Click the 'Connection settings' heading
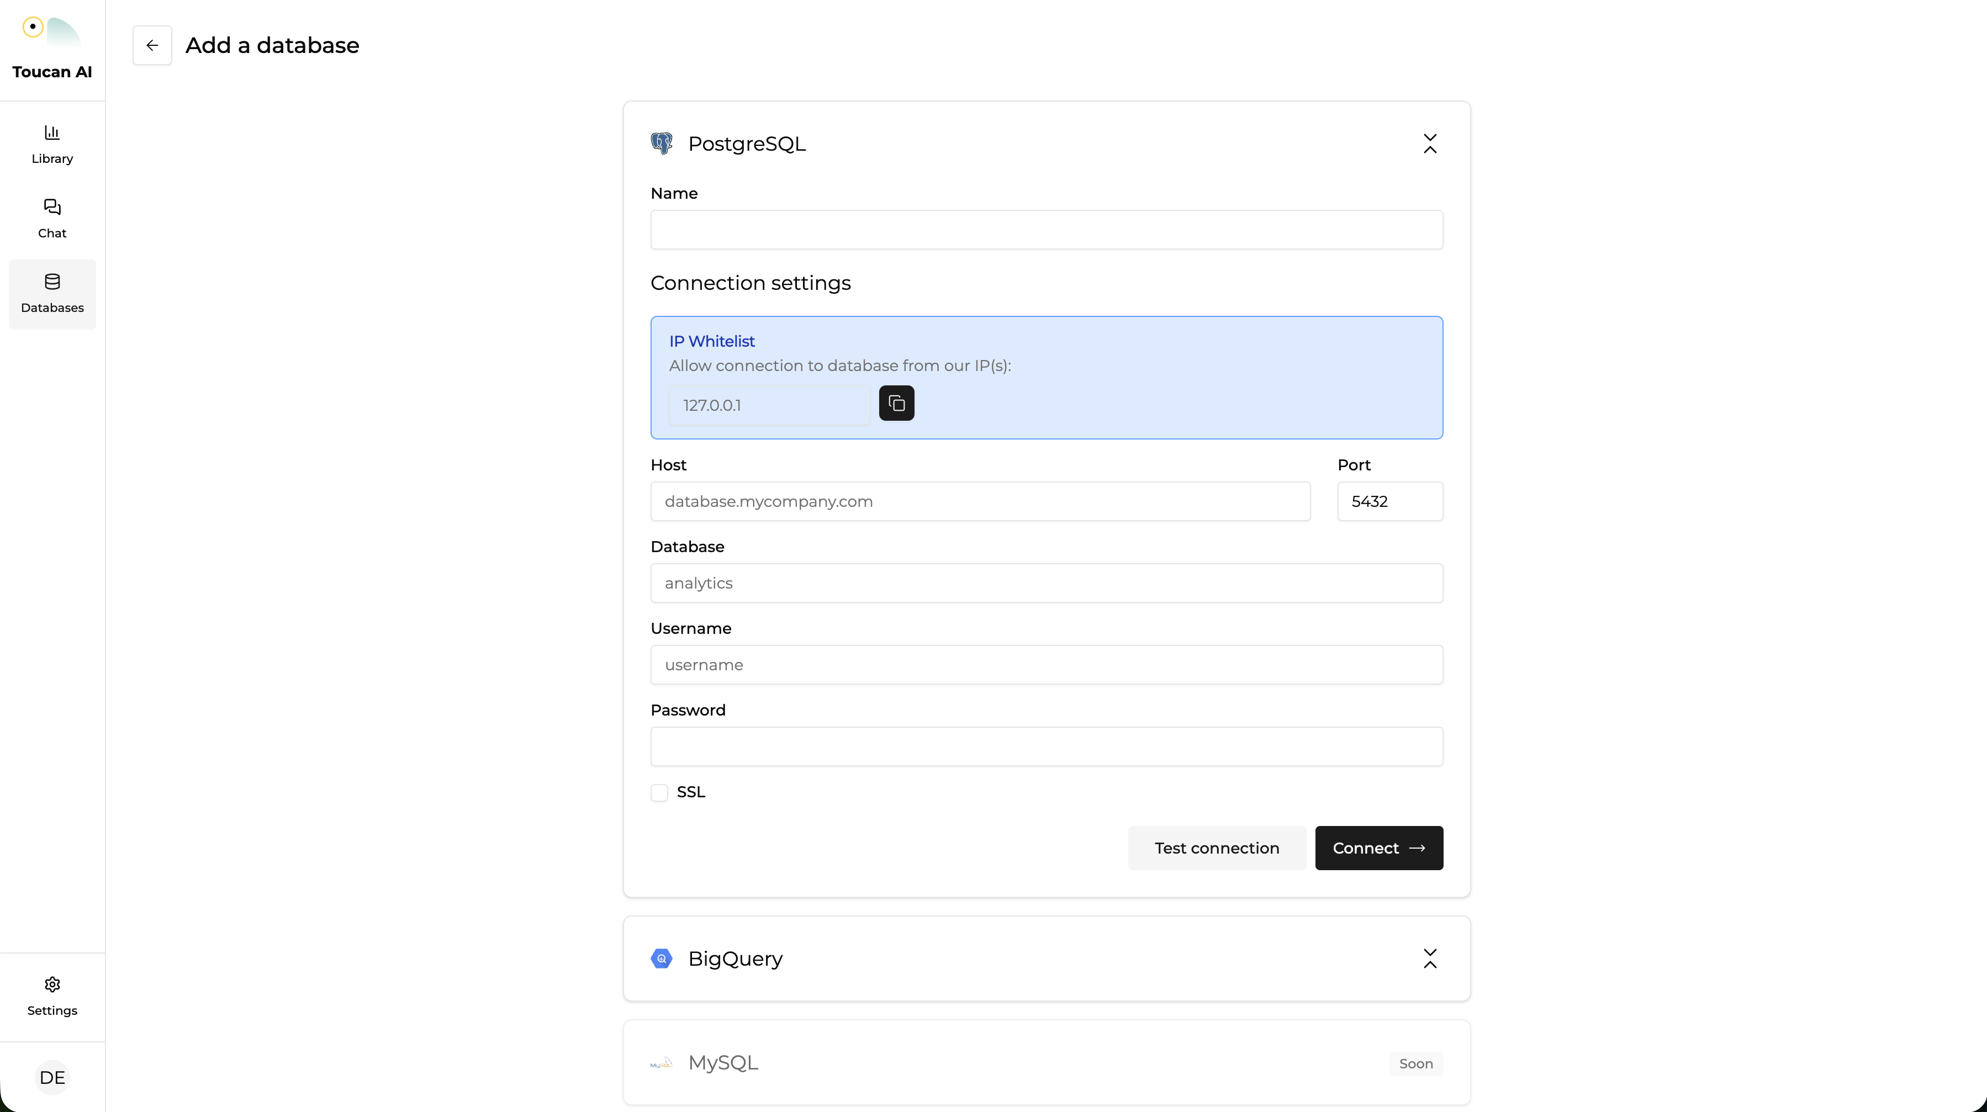Screen dimensions: 1987x1112 coord(750,283)
